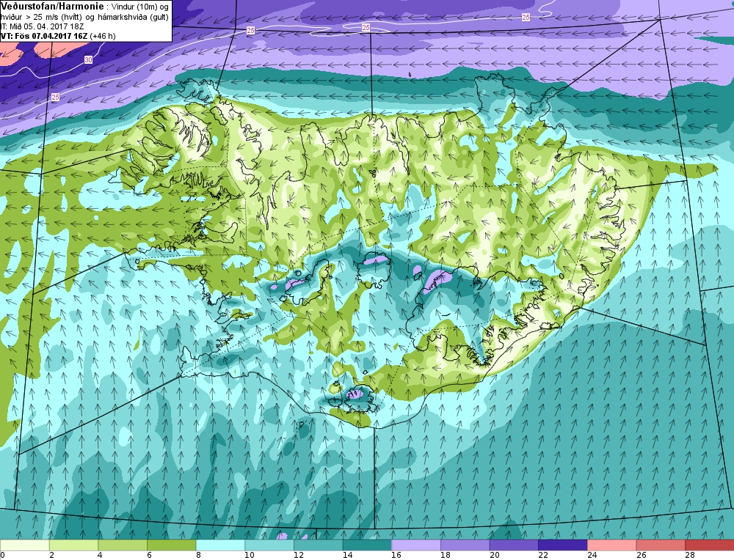Select the '(+46 h)' forecast offset text
The width and height of the screenshot is (734, 560).
tap(103, 36)
